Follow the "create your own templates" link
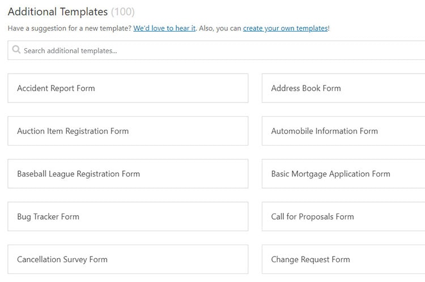 pyautogui.click(x=285, y=28)
